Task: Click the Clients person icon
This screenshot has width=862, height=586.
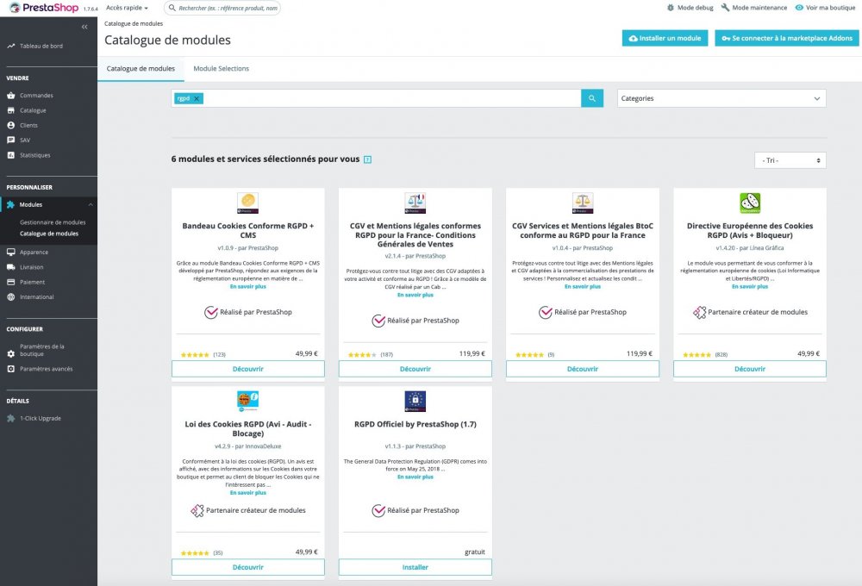Action: pos(11,125)
